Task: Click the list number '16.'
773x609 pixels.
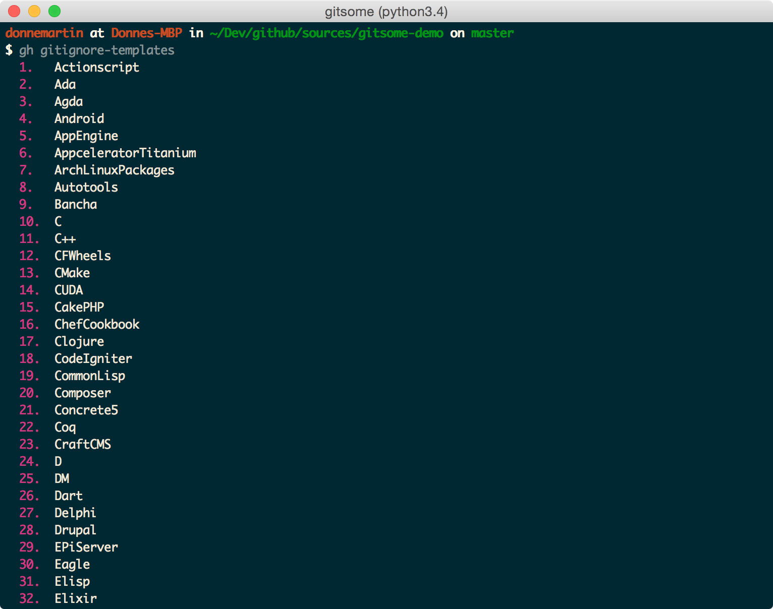Action: (x=29, y=325)
